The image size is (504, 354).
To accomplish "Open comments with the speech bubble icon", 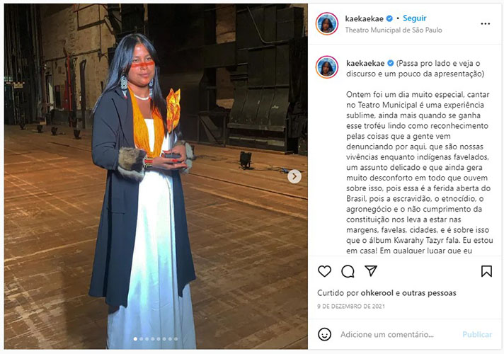I will click(348, 271).
